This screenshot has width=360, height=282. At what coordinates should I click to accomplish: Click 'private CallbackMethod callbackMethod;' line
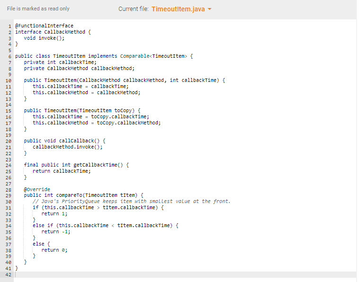point(79,68)
